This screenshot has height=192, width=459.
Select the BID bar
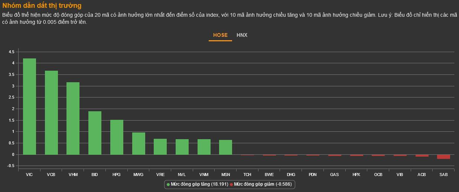point(95,133)
